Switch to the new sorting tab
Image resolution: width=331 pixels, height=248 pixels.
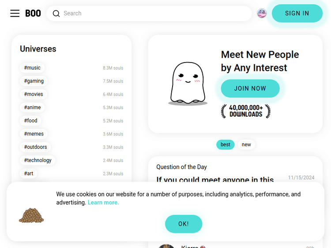[x=246, y=144]
